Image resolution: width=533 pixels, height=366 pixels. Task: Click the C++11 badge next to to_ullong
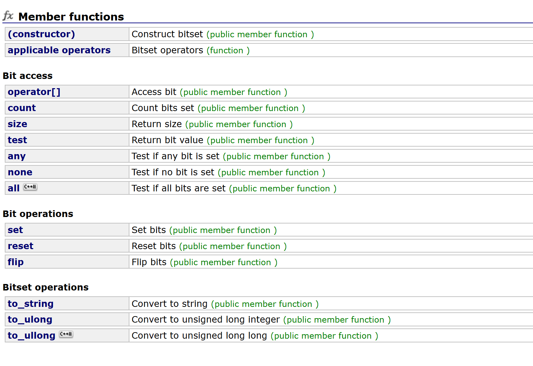tap(66, 334)
